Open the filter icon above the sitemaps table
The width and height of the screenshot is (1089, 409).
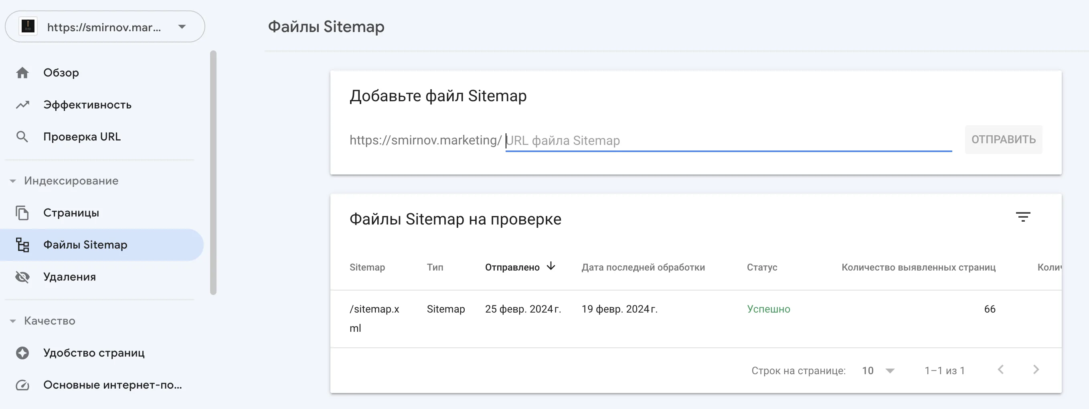click(1024, 217)
